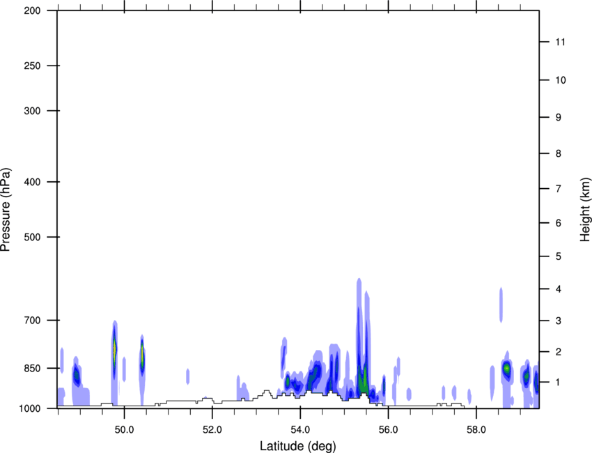Image resolution: width=592 pixels, height=453 pixels.
Task: Select the 700 pressure tick label
Action: tap(32, 320)
